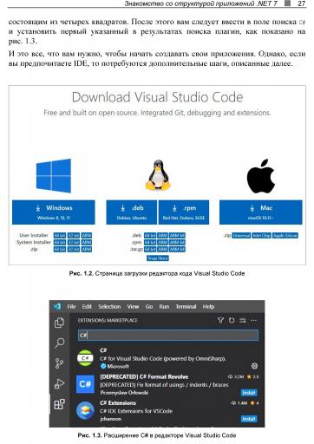Download Linux .deb ARM 64 build
This screenshot has height=444, width=314.
[x=177, y=235]
